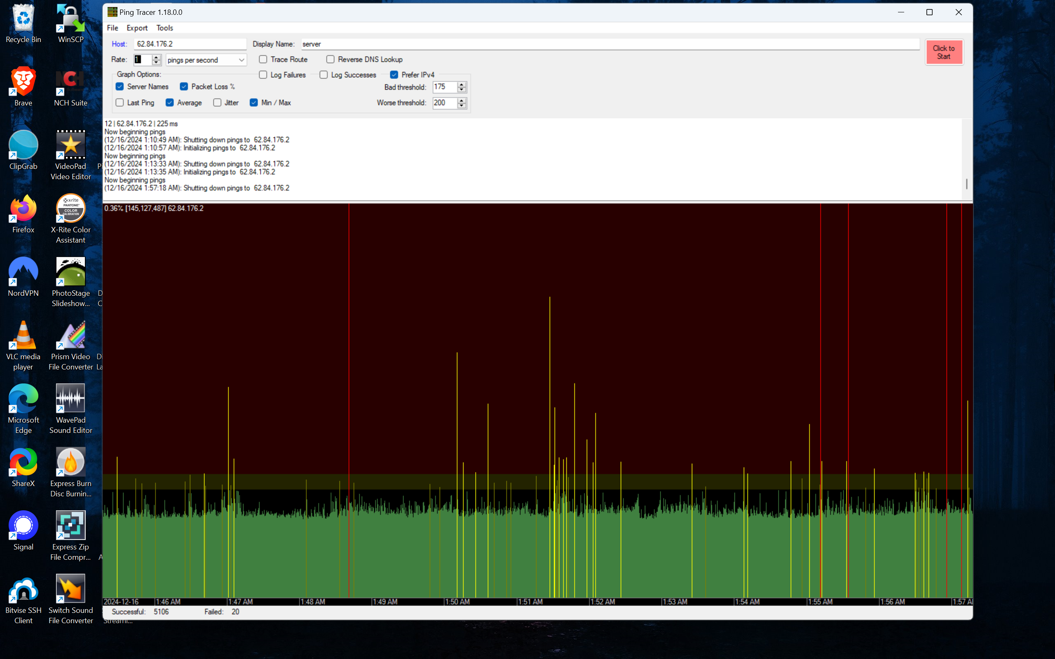This screenshot has width=1055, height=659.
Task: Expand the pings per second dropdown
Action: point(241,60)
